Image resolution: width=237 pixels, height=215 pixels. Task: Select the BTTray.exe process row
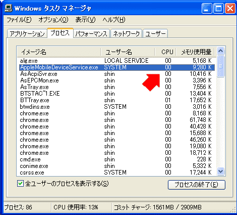click(x=117, y=100)
